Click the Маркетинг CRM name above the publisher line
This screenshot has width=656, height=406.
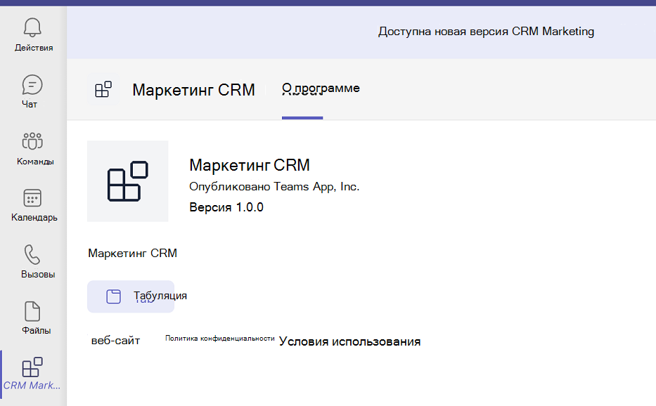point(250,165)
